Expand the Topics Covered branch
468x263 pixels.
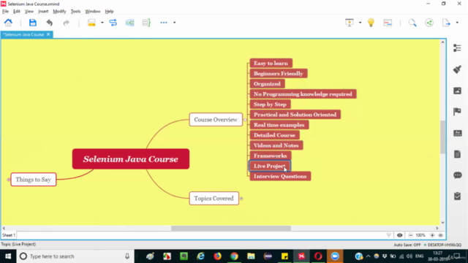[241, 198]
